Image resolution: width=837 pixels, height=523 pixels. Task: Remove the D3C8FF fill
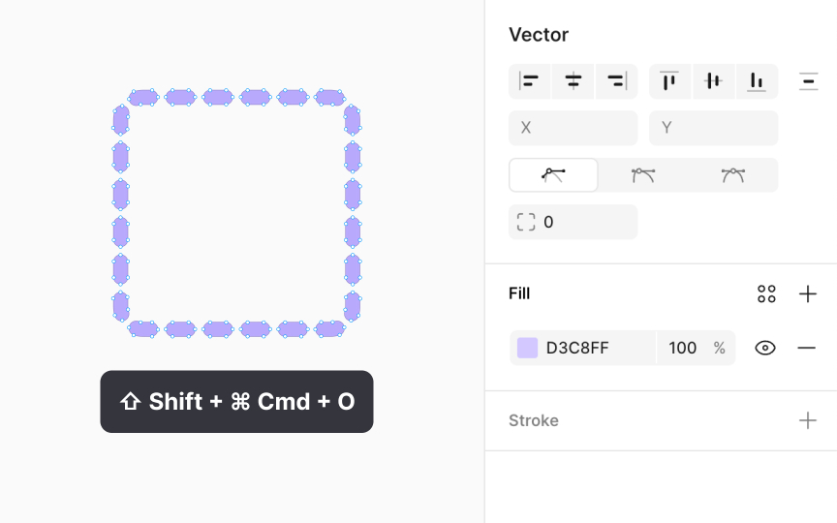[807, 348]
